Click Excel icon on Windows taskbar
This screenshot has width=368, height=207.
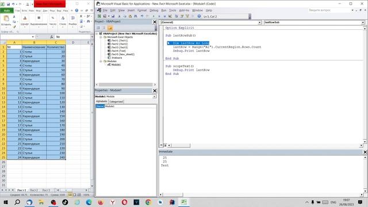pos(184,202)
